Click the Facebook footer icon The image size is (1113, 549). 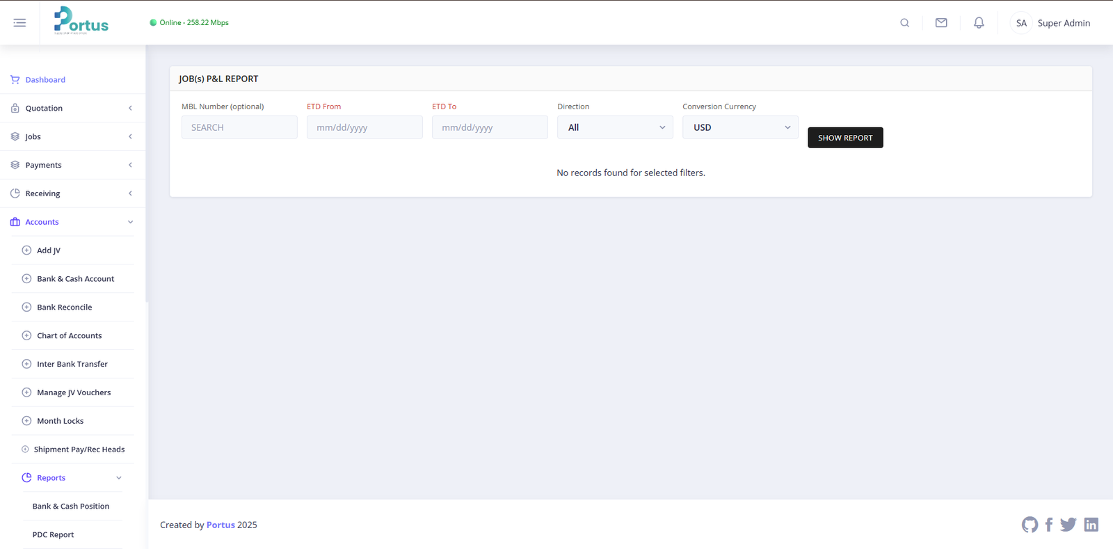(x=1049, y=525)
